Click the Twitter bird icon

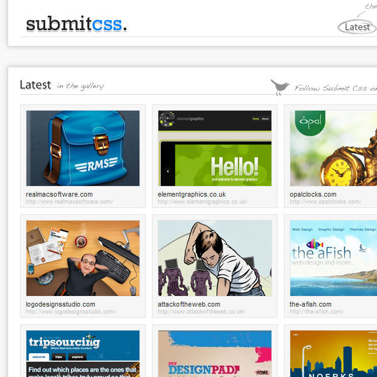pos(280,87)
